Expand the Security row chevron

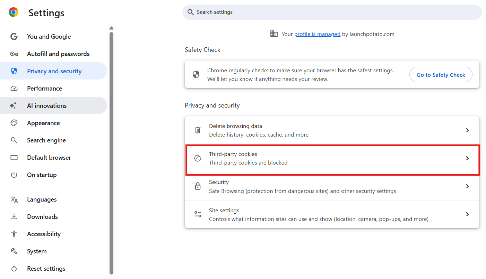click(467, 186)
